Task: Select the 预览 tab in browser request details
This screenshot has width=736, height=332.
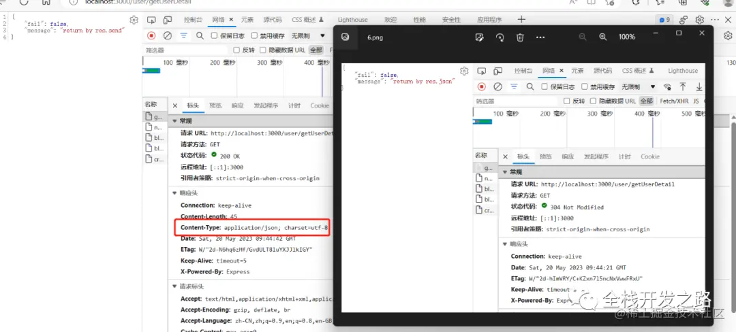Action: tap(215, 106)
